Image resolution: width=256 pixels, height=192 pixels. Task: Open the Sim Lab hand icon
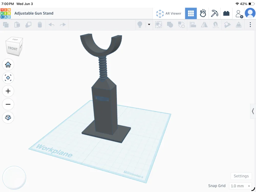point(203,13)
